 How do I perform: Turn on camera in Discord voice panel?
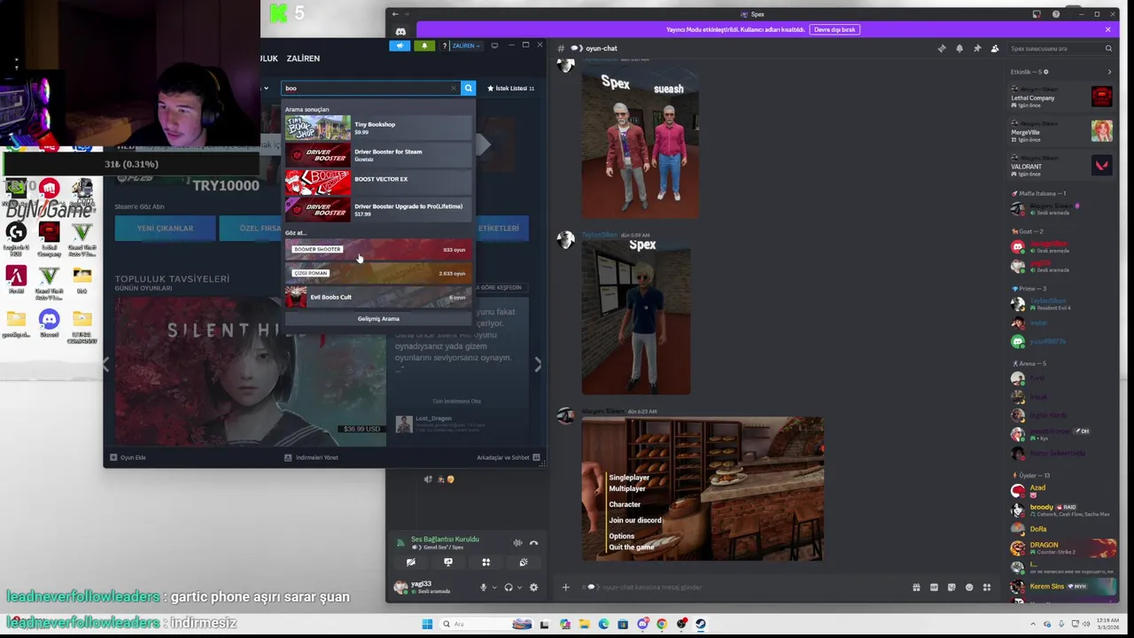tap(410, 563)
